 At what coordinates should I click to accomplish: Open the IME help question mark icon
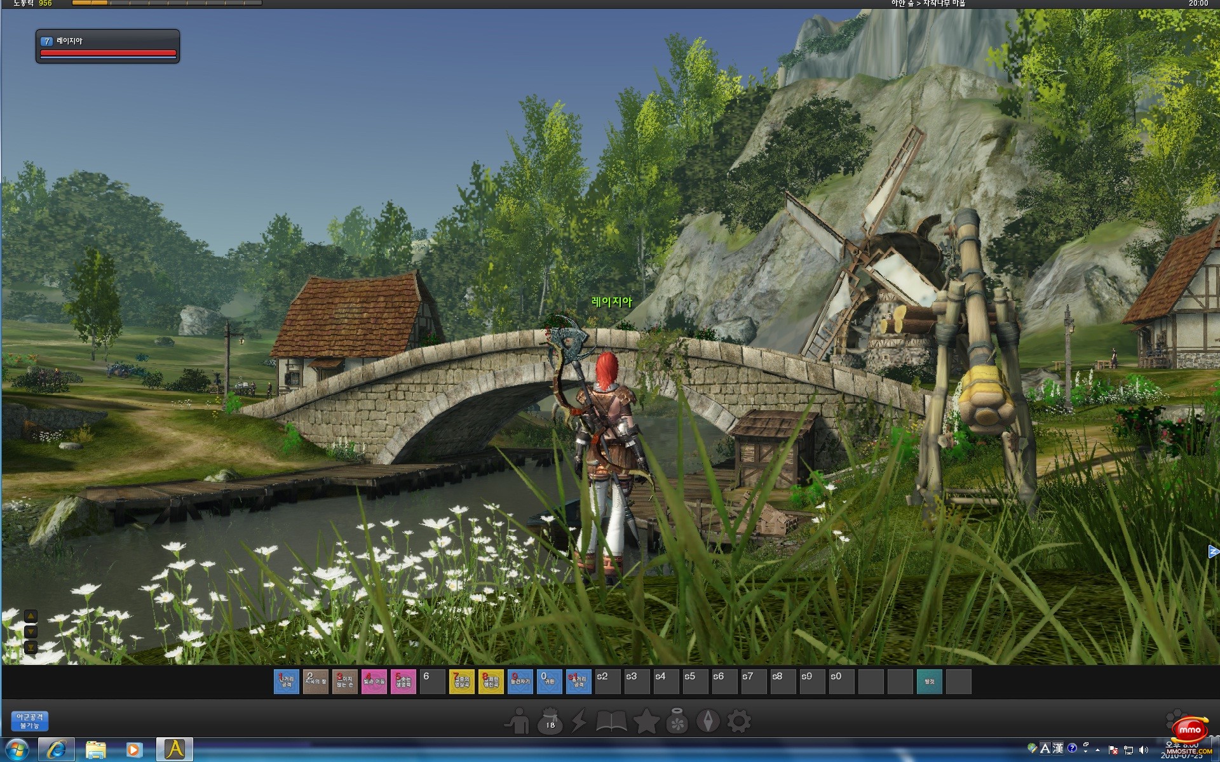1072,749
